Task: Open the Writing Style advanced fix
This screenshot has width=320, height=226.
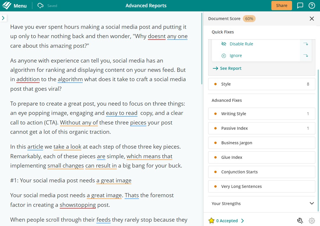Action: (262, 114)
